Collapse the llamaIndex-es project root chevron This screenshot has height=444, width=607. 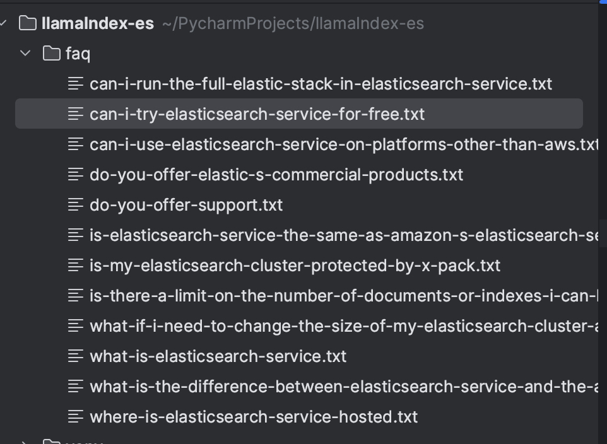point(4,23)
